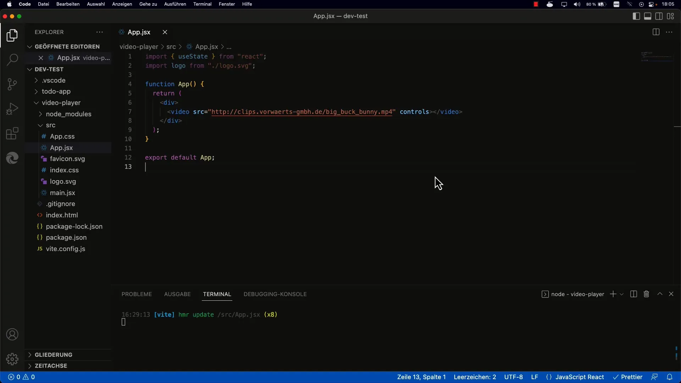Click the editor minimap

pyautogui.click(x=657, y=57)
